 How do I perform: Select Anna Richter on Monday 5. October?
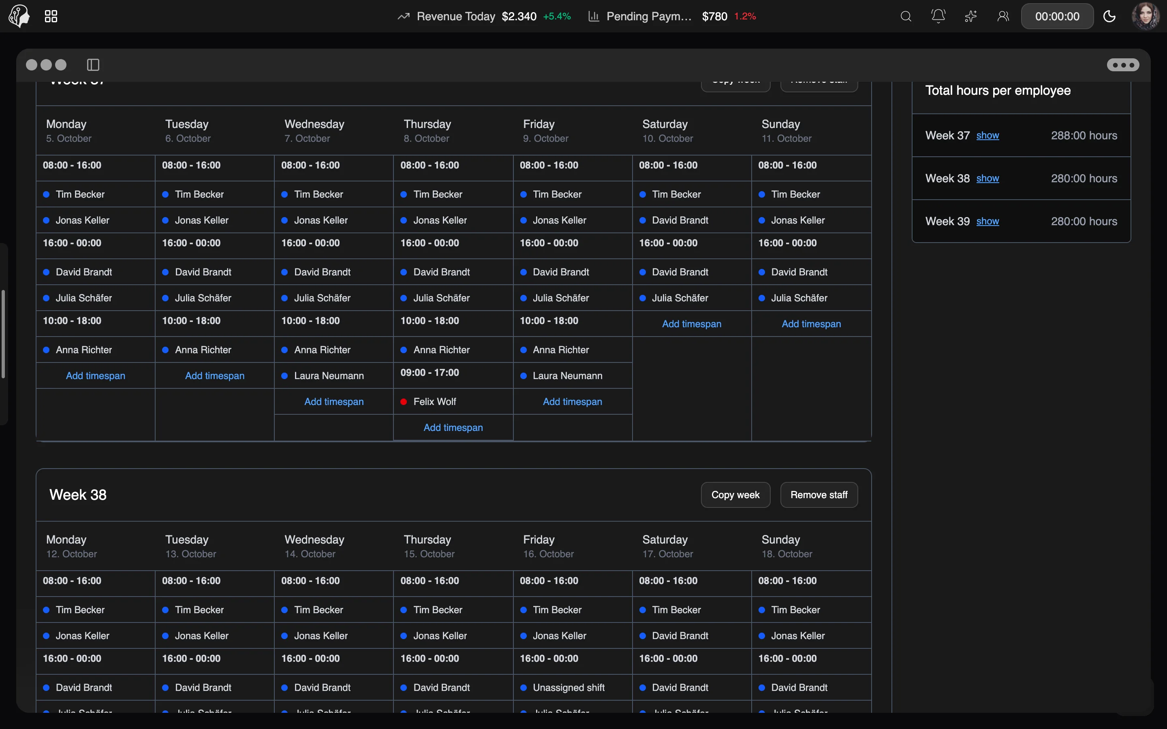[x=96, y=350]
